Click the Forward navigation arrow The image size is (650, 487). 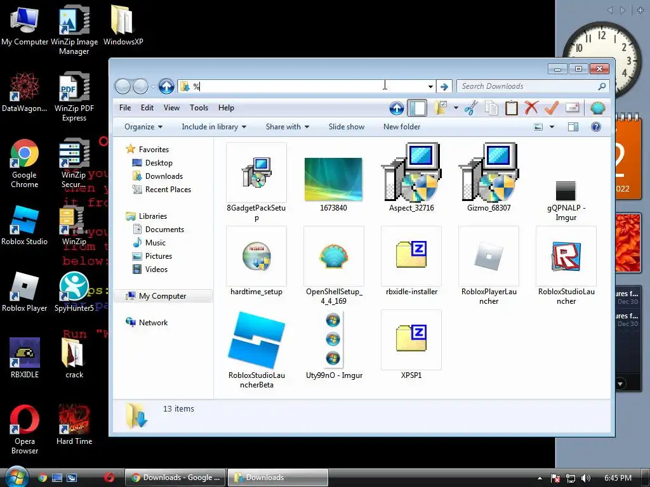coord(140,86)
